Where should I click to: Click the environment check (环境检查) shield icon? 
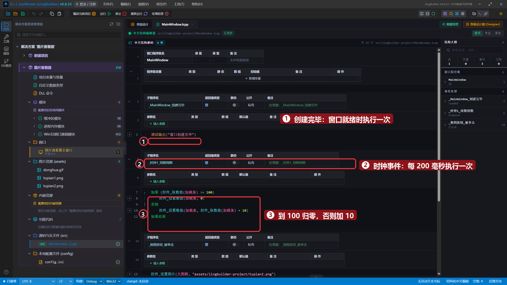point(167,14)
